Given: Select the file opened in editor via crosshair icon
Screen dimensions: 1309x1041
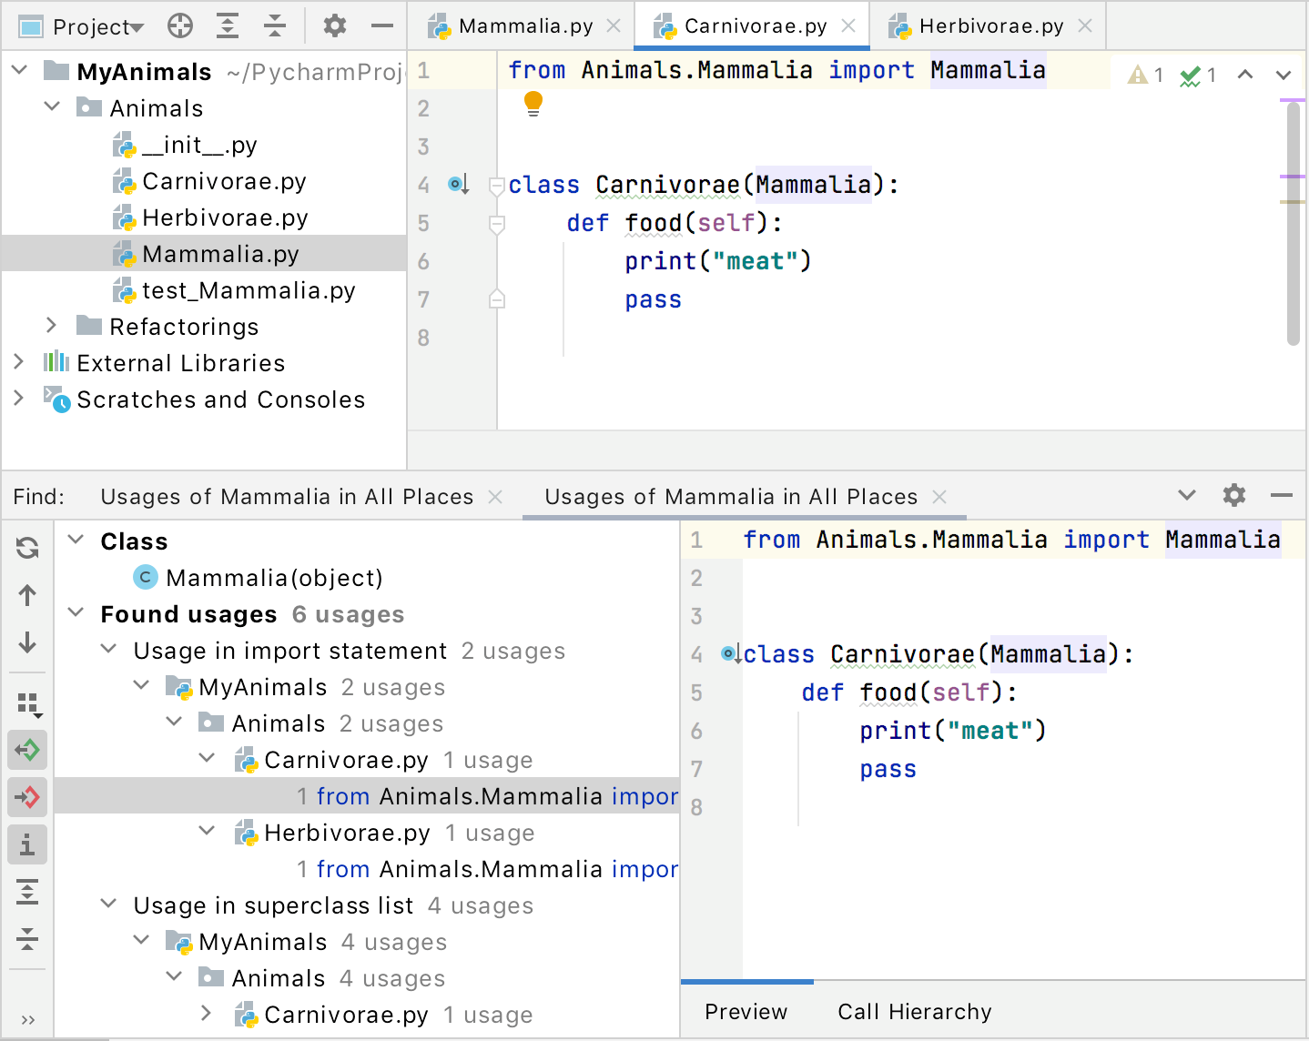Looking at the screenshot, I should (x=179, y=25).
